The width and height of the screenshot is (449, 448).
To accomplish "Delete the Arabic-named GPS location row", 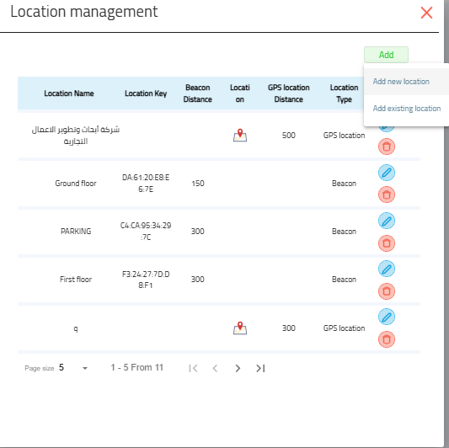I will tap(387, 147).
